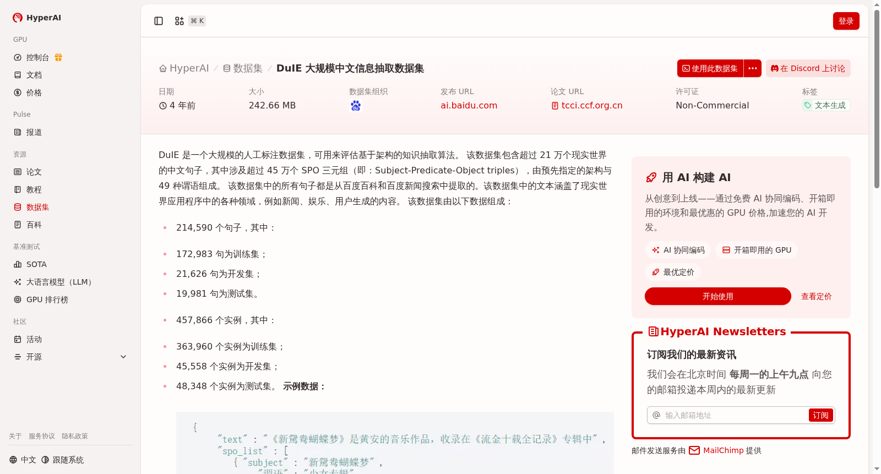Open the ai.baidu.com publish URL
Screen dimensions: 881x474
point(469,105)
